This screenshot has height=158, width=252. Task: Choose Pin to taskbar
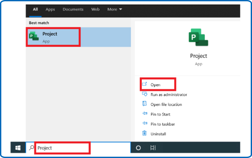pyautogui.click(x=163, y=124)
